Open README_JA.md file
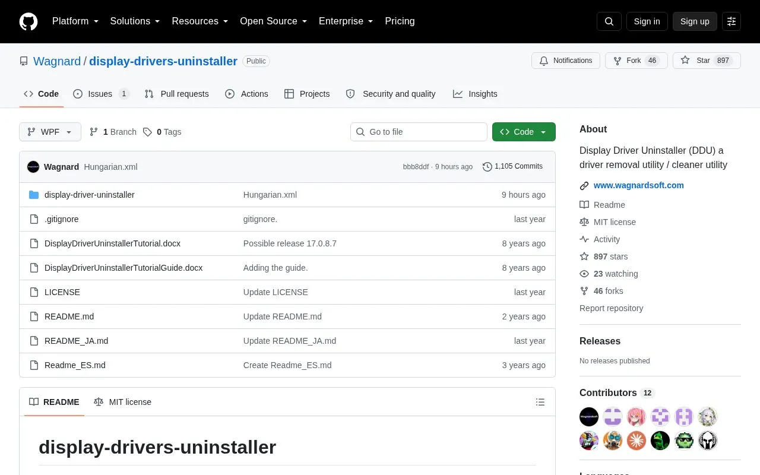760x475 pixels. [x=76, y=341]
